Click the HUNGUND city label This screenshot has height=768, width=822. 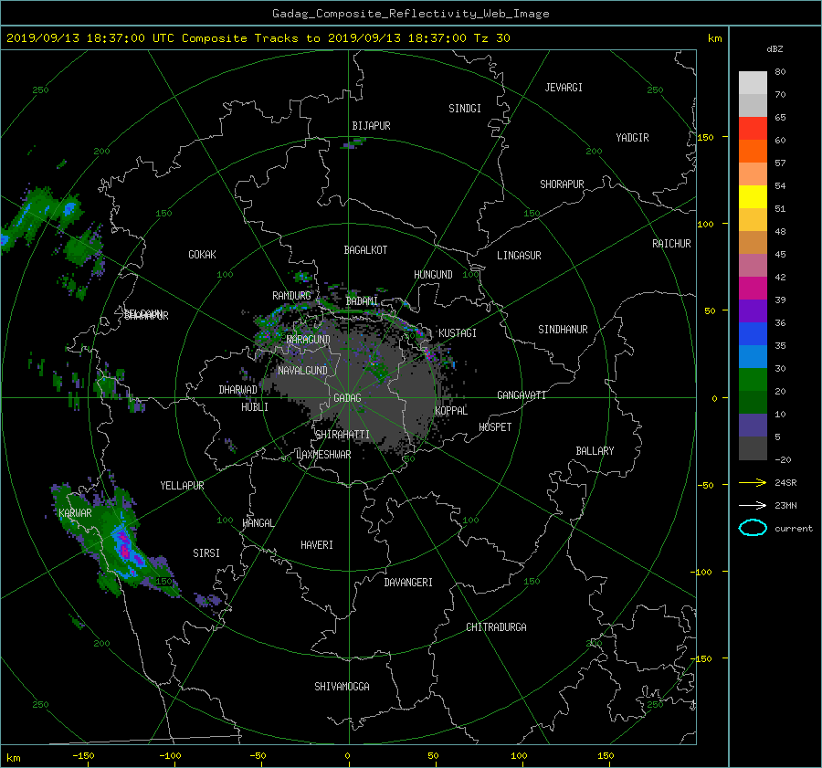pyautogui.click(x=433, y=275)
